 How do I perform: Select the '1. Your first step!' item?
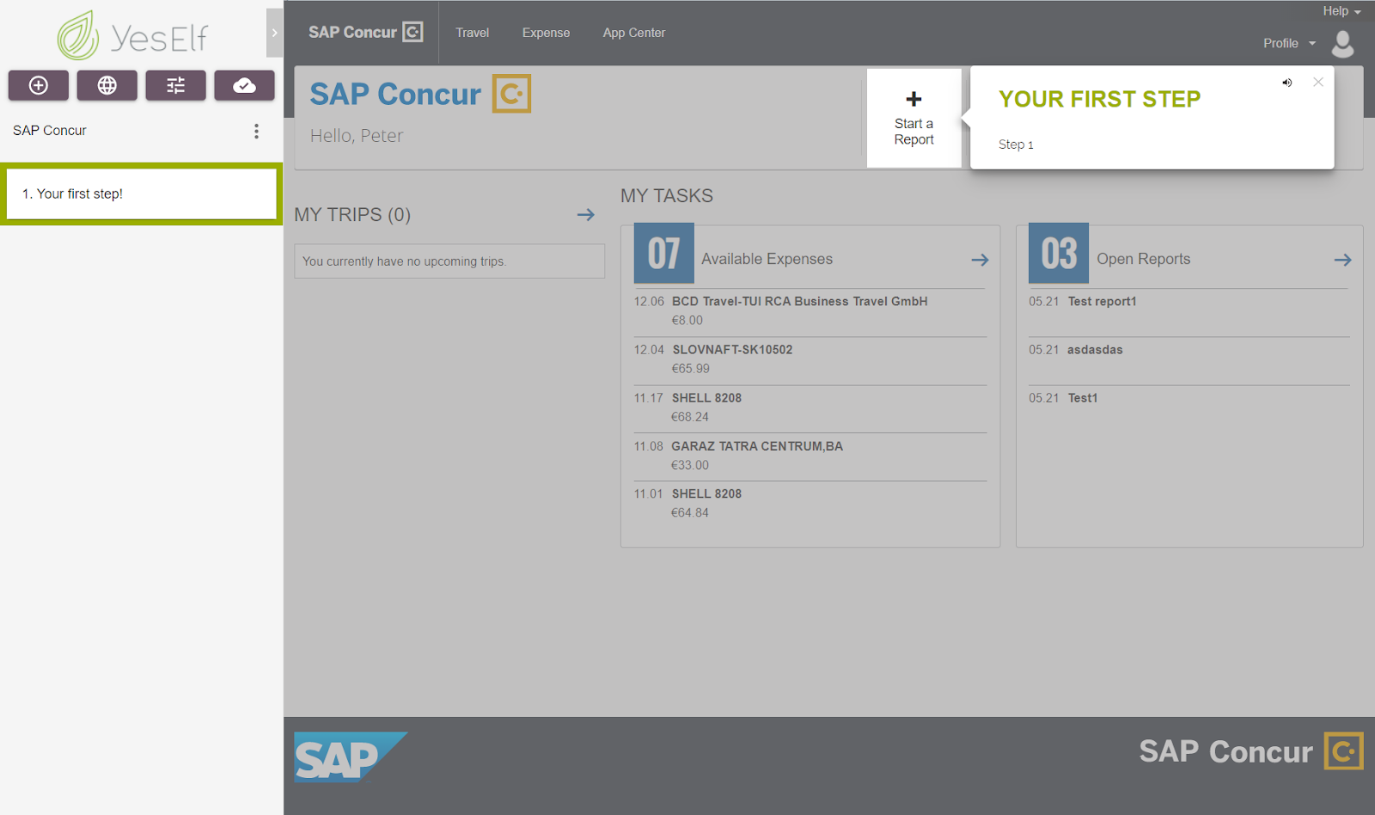pyautogui.click(x=142, y=193)
